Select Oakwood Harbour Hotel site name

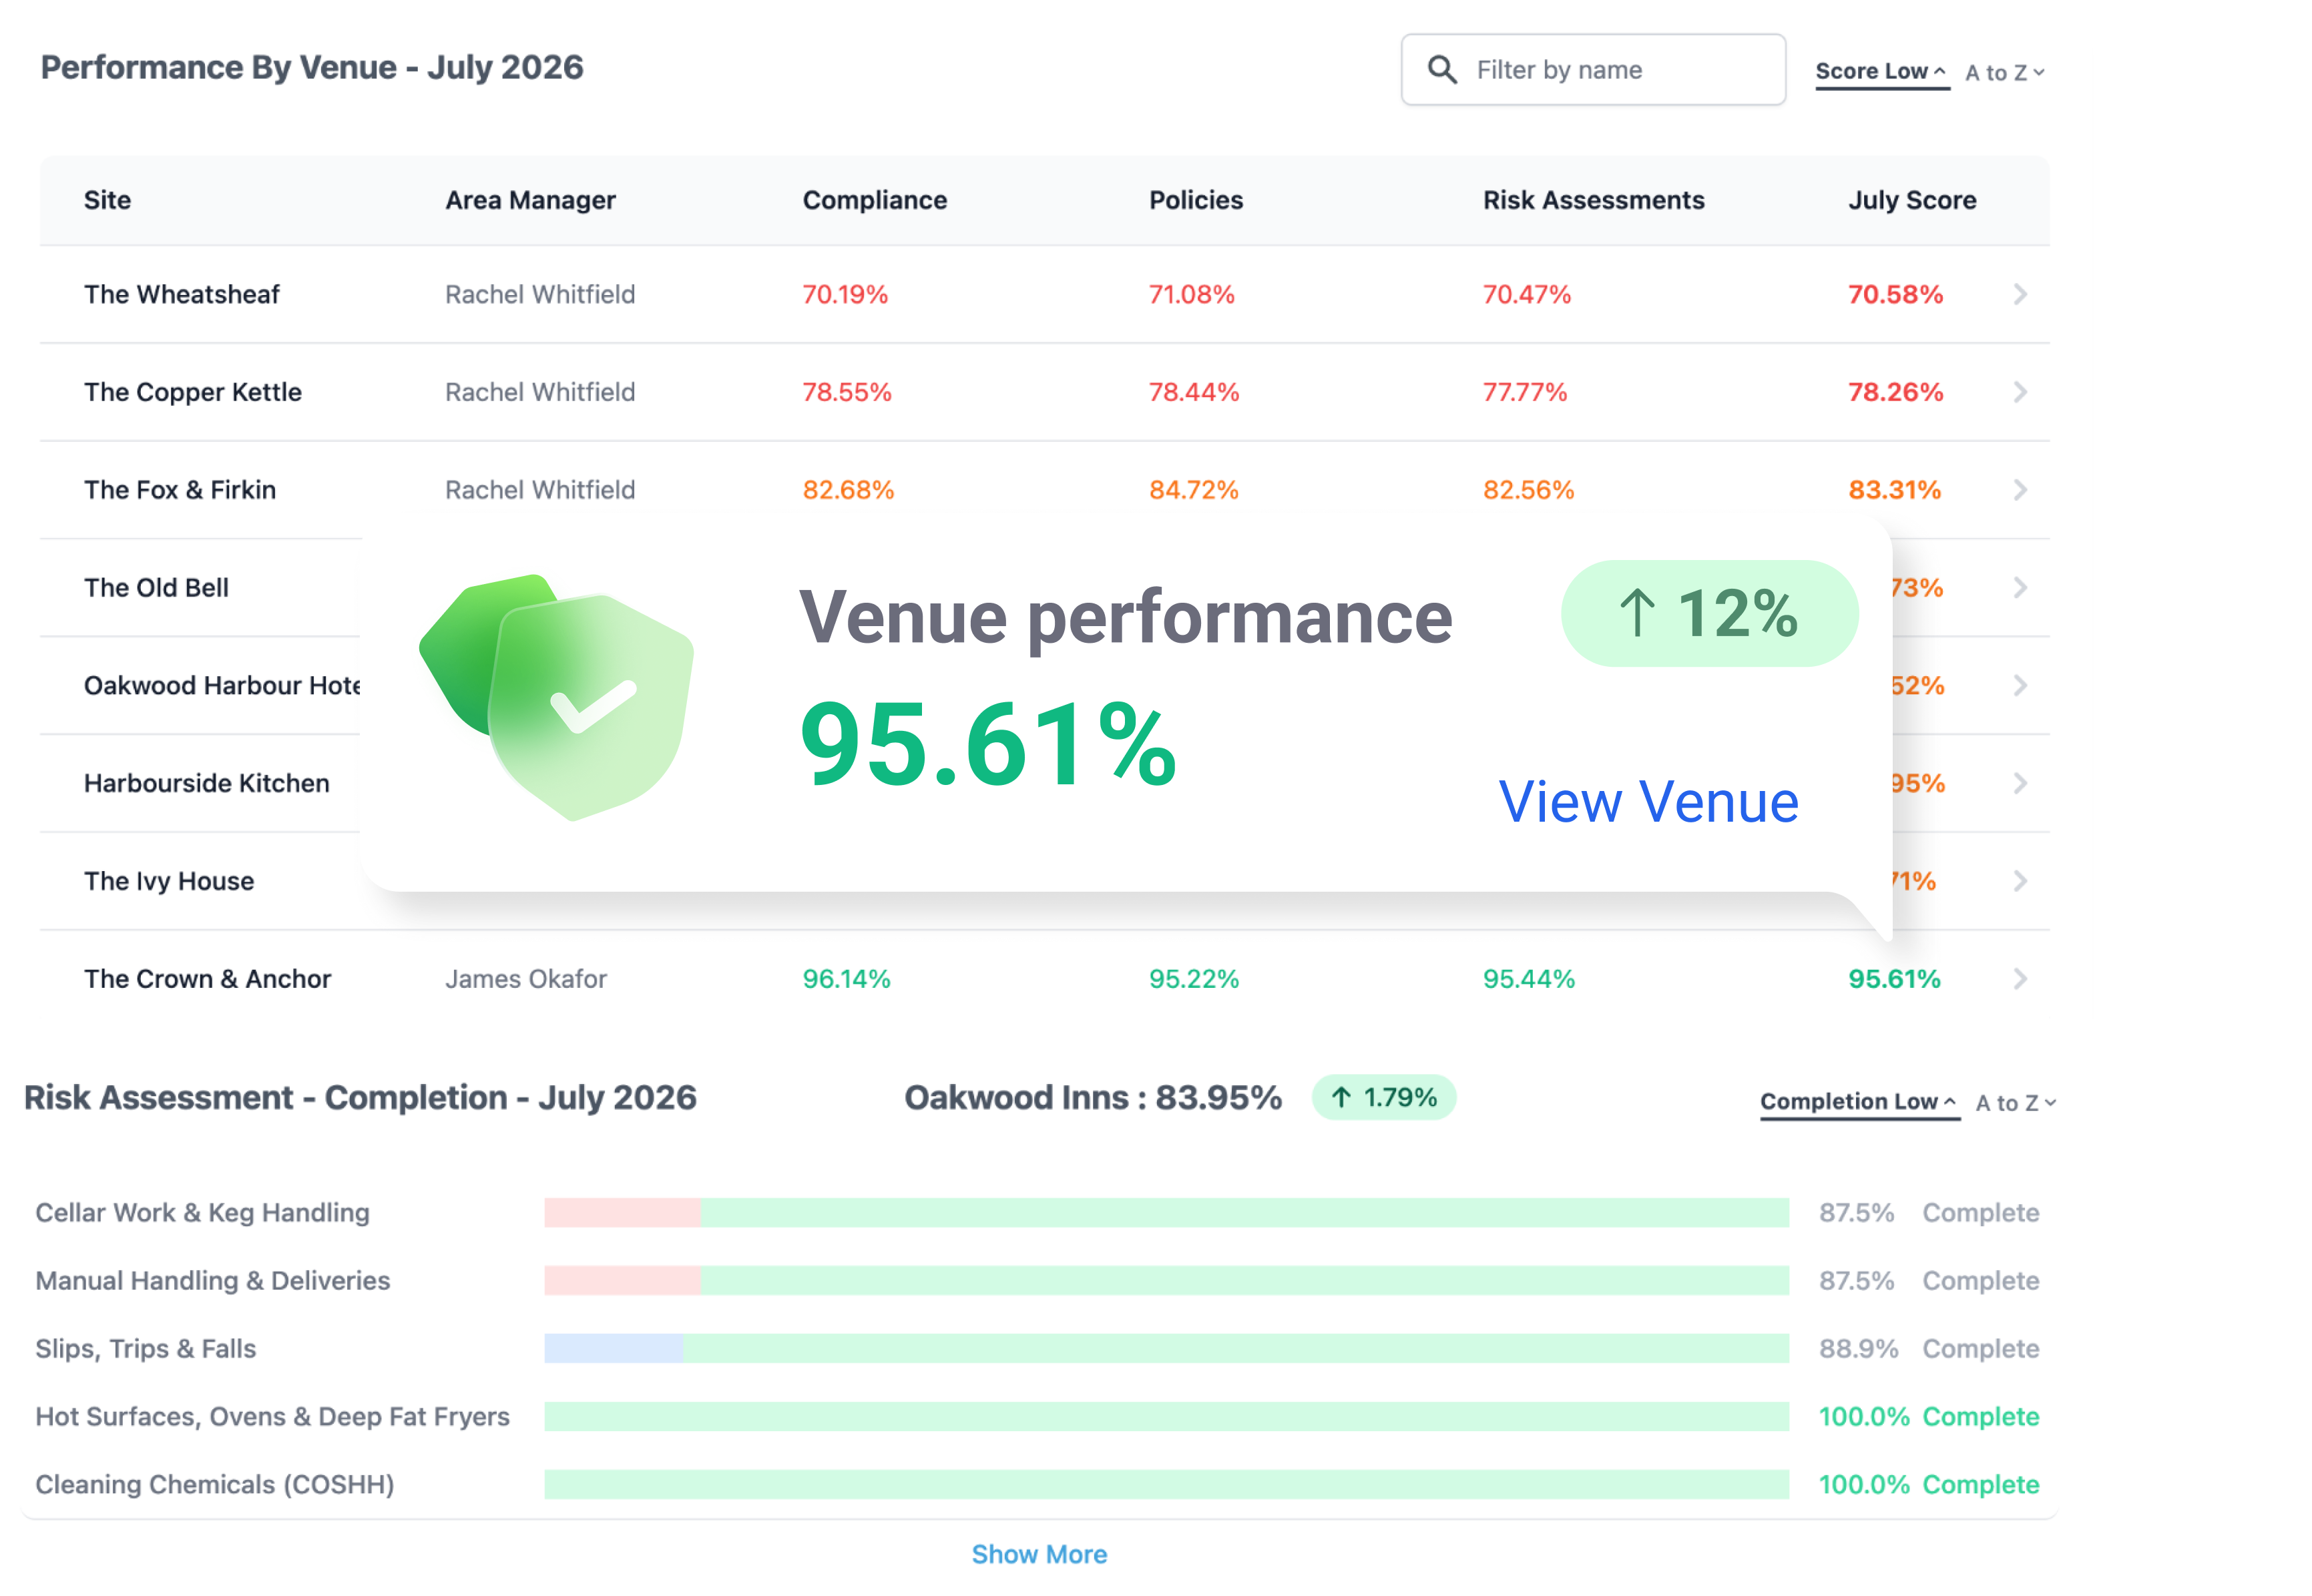click(x=222, y=685)
